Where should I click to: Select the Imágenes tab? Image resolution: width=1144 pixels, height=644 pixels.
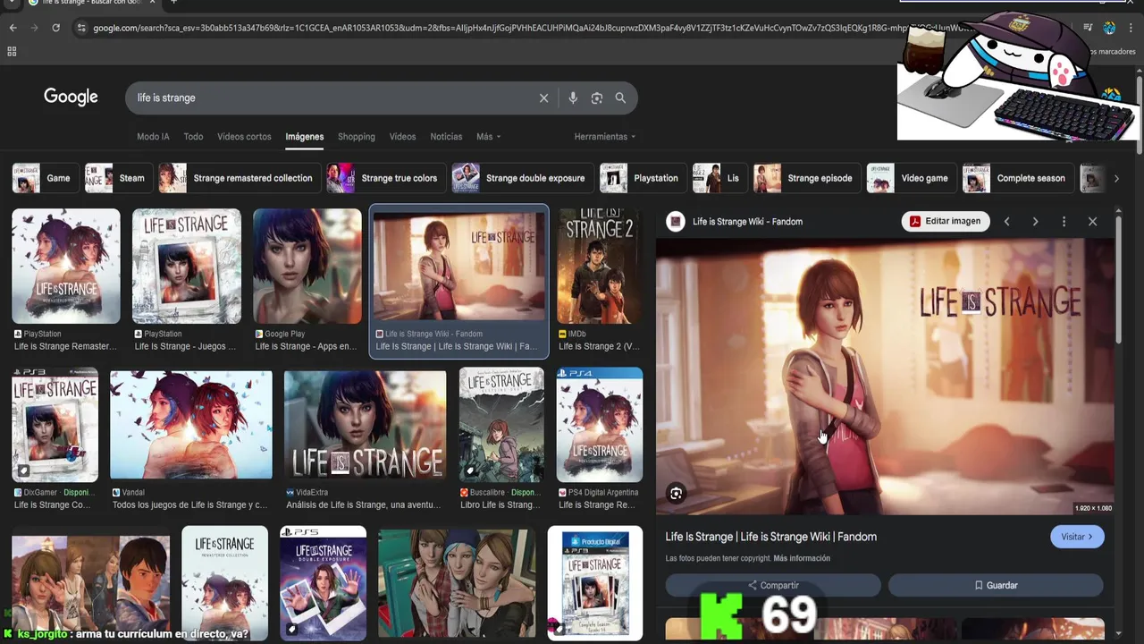point(304,137)
